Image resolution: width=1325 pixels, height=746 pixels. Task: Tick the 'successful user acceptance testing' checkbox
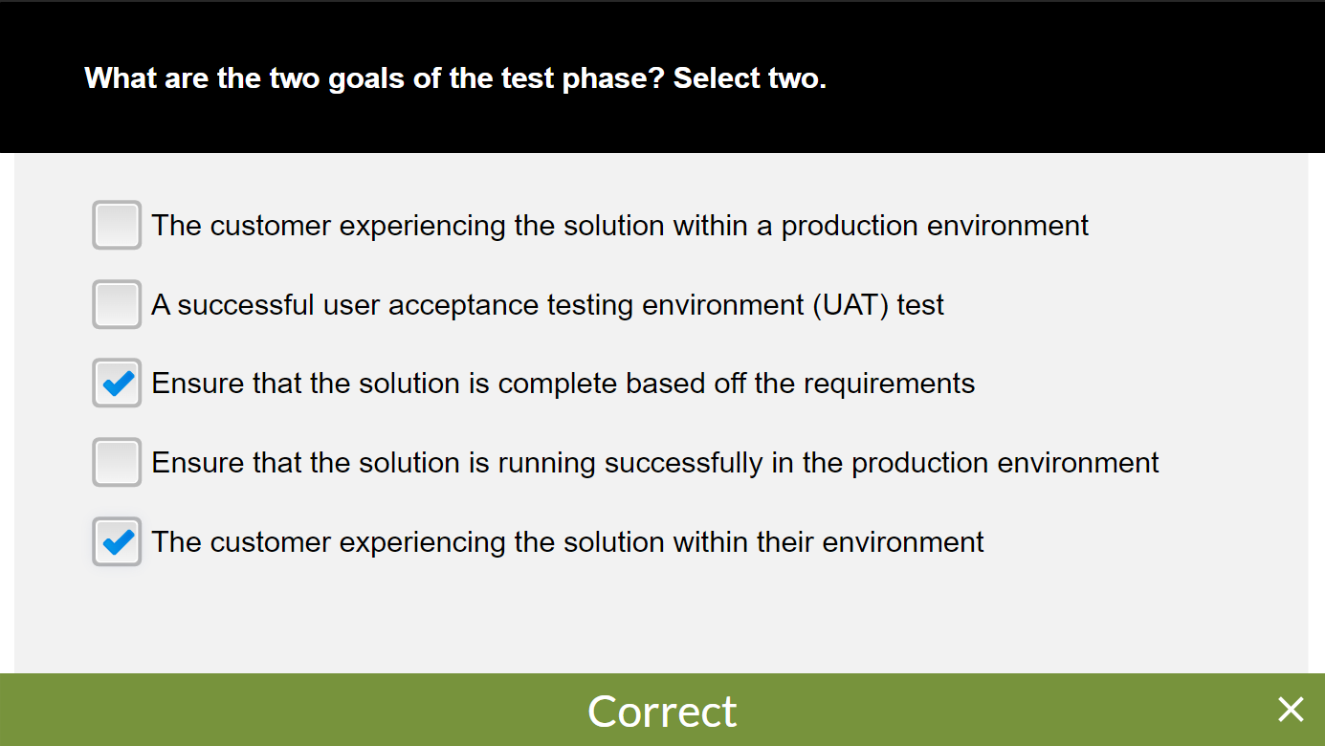[x=117, y=305]
